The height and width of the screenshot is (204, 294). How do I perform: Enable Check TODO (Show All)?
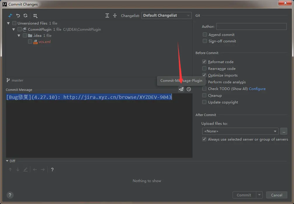coord(204,89)
